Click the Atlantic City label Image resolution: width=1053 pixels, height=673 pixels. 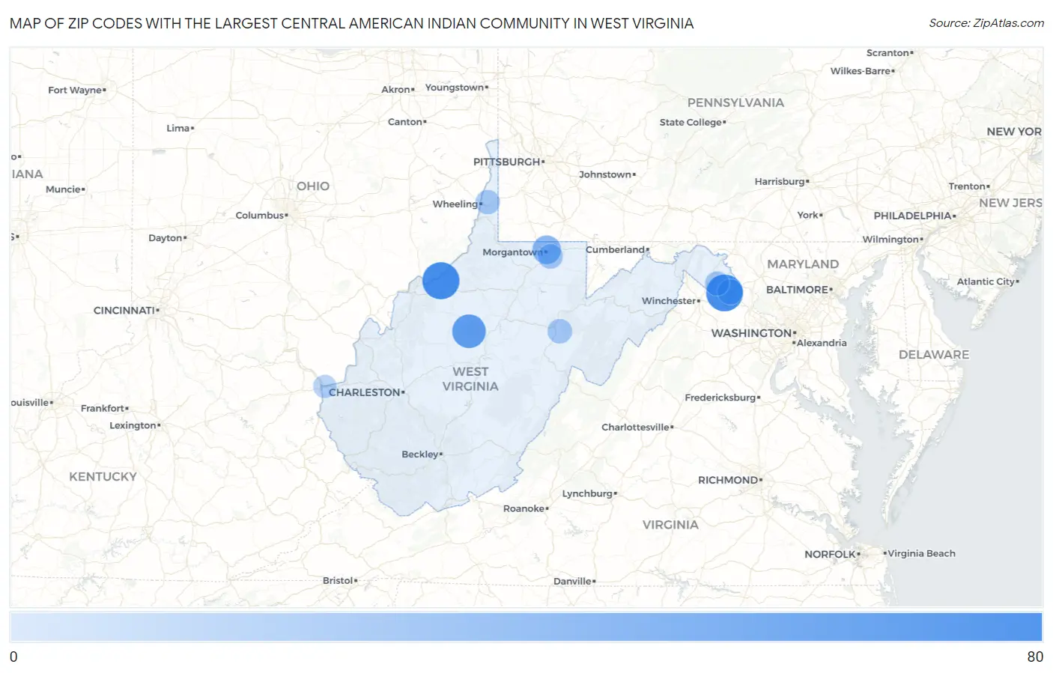[986, 282]
